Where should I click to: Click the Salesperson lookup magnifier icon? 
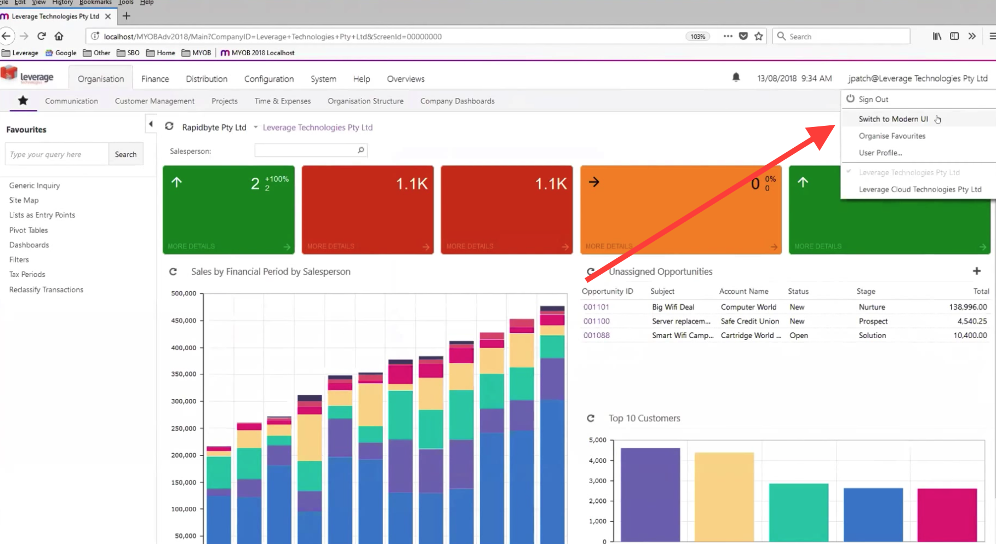tap(361, 150)
